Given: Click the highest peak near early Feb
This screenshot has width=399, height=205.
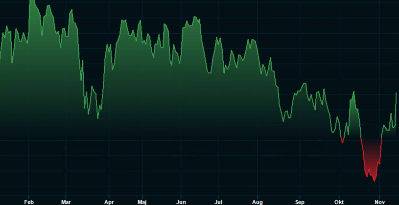Looking at the screenshot, I should click(32, 1).
